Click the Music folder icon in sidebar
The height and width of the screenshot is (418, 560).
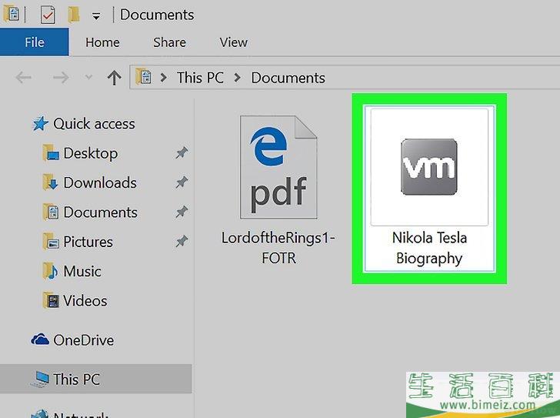pyautogui.click(x=51, y=271)
